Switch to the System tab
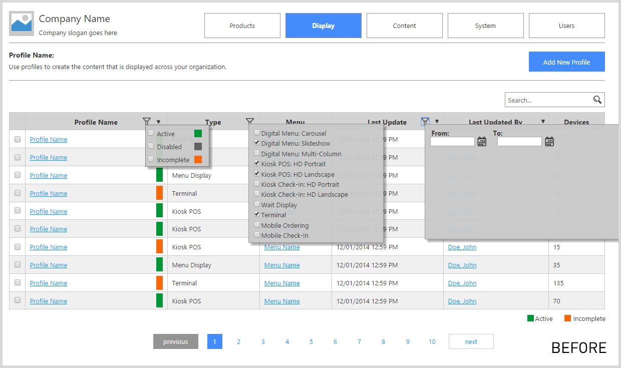The height and width of the screenshot is (368, 621). point(485,26)
